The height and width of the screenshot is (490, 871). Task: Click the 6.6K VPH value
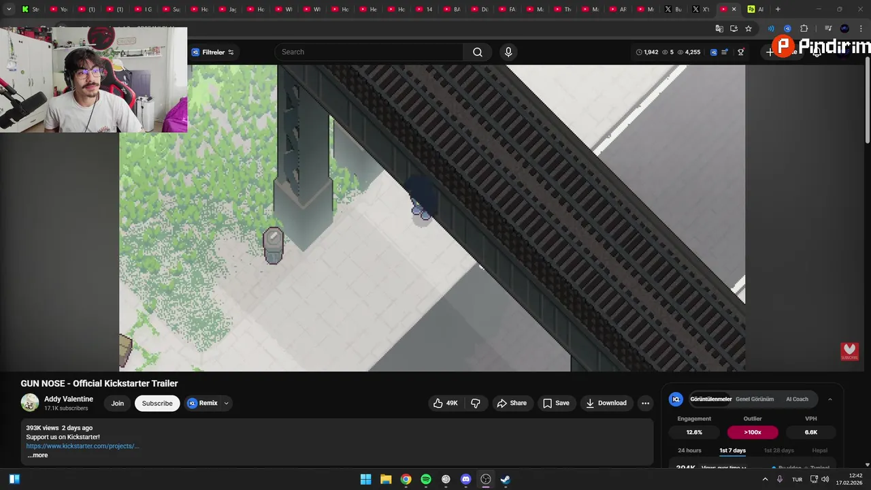[x=811, y=432]
